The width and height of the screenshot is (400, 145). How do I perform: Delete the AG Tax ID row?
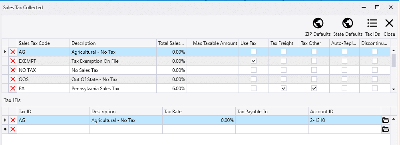(x=13, y=120)
